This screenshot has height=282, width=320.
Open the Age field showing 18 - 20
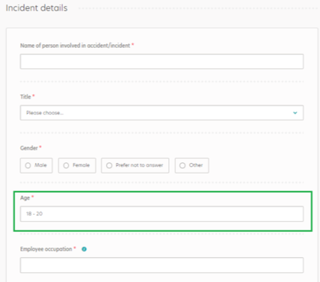coord(162,214)
